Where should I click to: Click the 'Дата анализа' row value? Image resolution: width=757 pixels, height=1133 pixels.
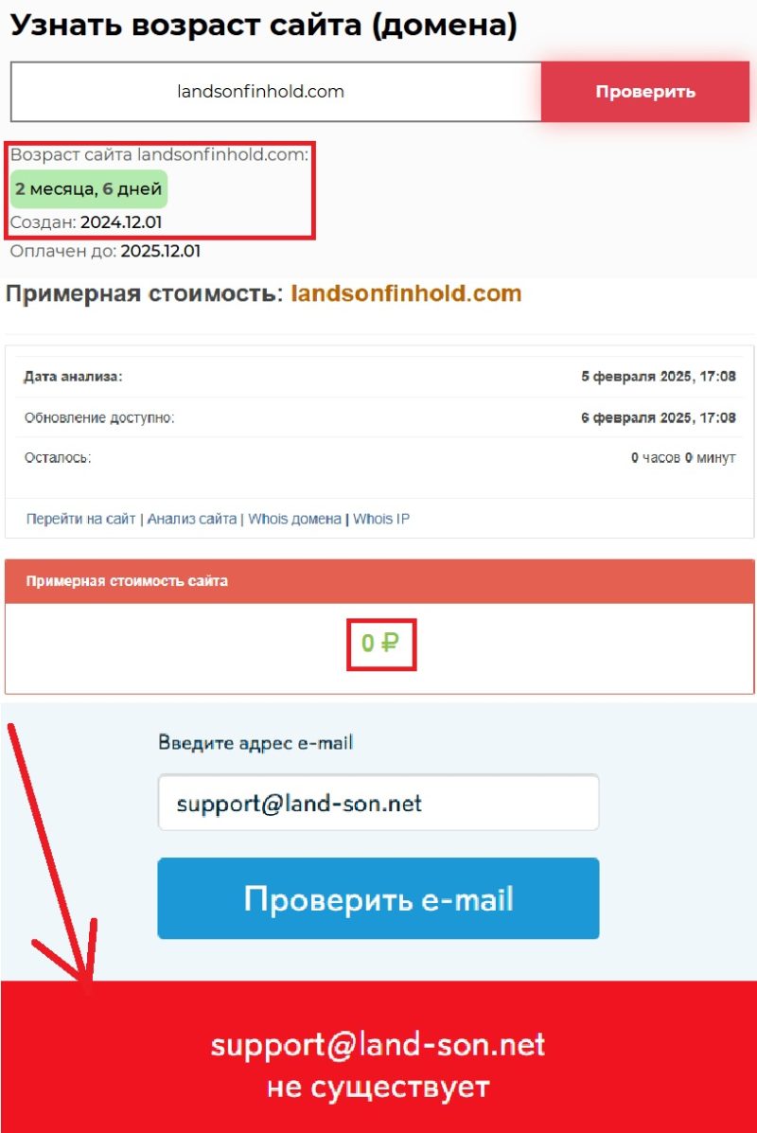pos(658,377)
